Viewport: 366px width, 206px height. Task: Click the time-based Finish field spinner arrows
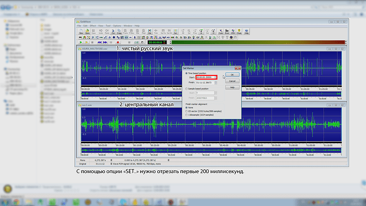(216, 83)
